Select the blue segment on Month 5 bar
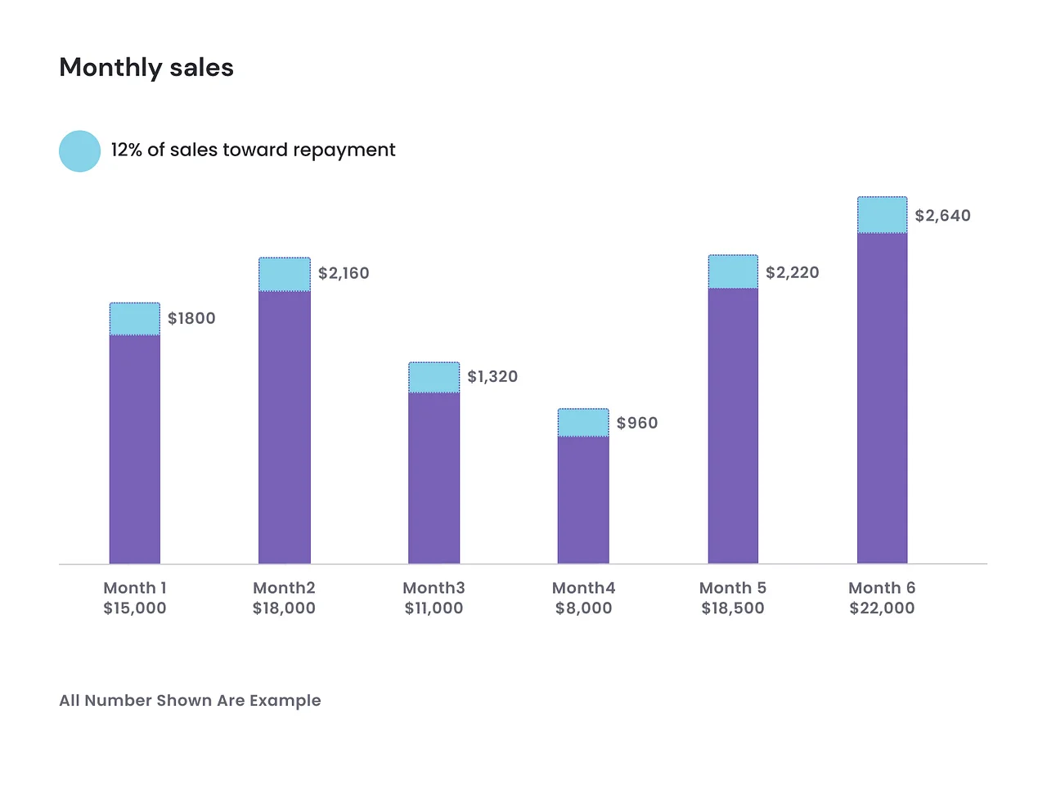Screen dimensions: 1047x785 (733, 271)
